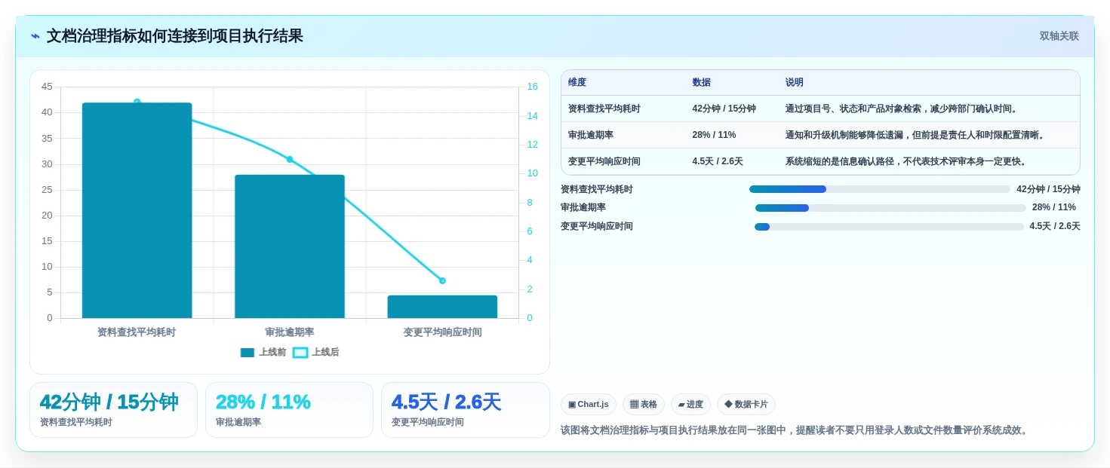
Task: Click the 变更平均响应时间 table row cell
Action: (604, 161)
